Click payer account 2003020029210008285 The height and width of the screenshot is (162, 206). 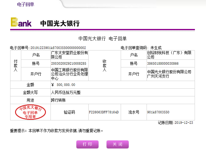69,63
